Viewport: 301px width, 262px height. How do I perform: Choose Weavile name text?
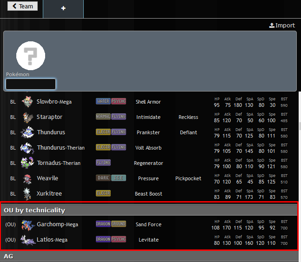pyautogui.click(x=47, y=178)
